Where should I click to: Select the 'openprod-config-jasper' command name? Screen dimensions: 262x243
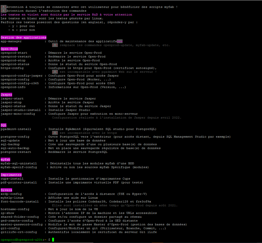(x=22, y=76)
